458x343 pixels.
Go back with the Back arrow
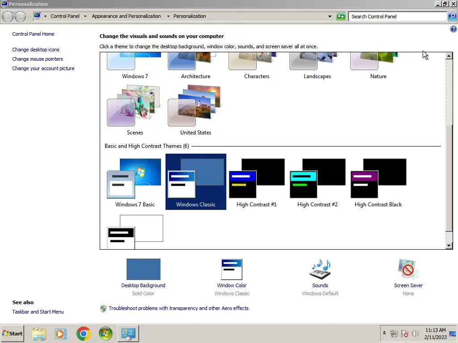(8, 17)
